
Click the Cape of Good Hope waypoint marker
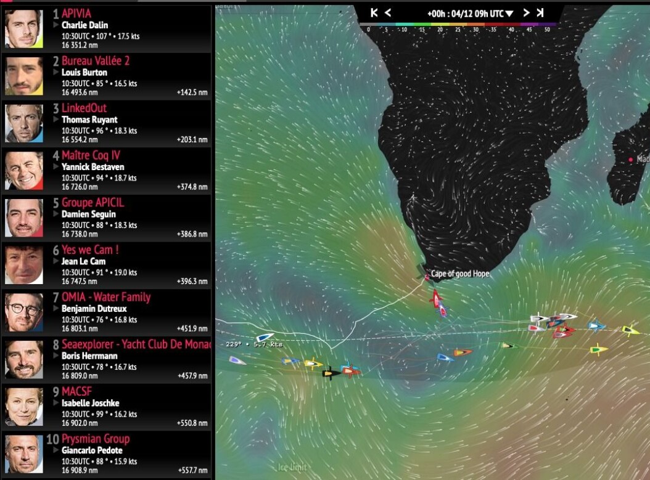pyautogui.click(x=427, y=277)
